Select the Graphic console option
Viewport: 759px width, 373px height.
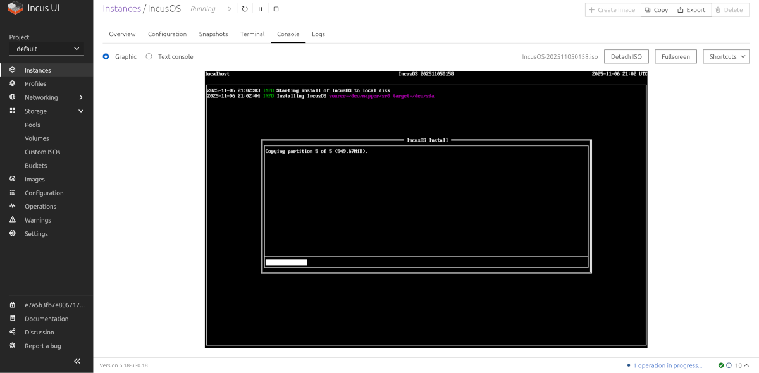(x=106, y=56)
